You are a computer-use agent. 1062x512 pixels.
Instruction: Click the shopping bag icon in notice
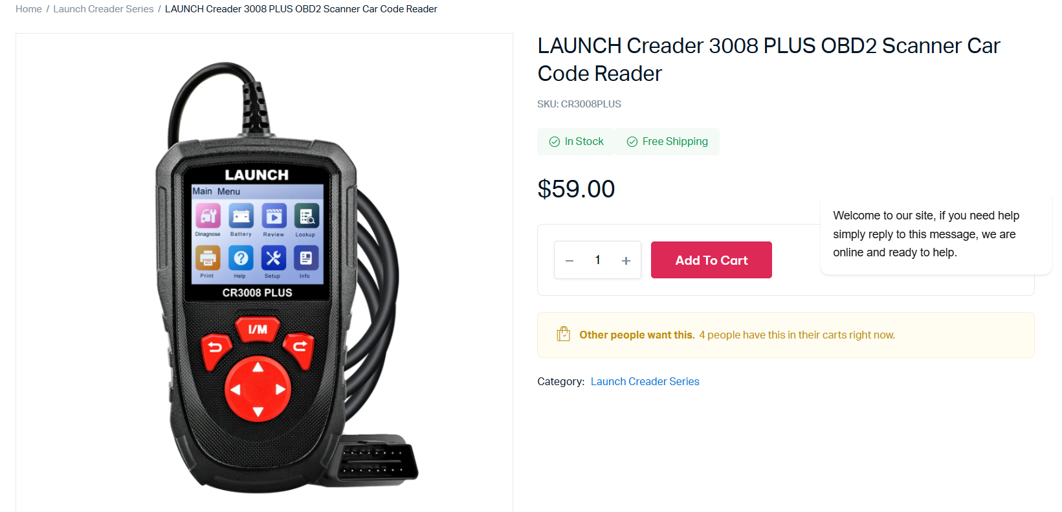click(563, 334)
